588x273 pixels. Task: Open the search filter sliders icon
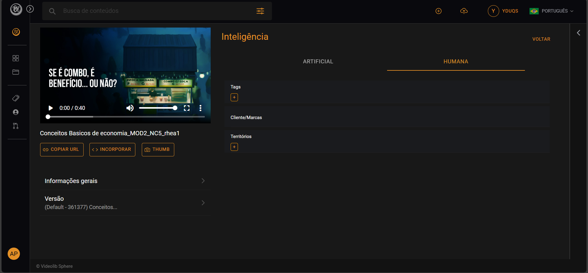click(x=260, y=11)
